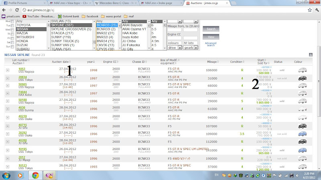The image size is (321, 180).
Task: Click the № lots input field
Action: tap(190, 43)
